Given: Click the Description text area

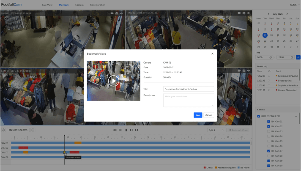Looking at the screenshot, I should pyautogui.click(x=189, y=100).
